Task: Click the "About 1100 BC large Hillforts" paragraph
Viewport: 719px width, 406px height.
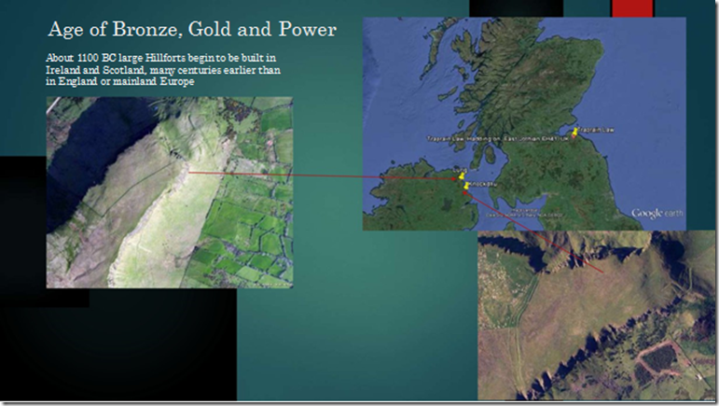Action: point(163,70)
